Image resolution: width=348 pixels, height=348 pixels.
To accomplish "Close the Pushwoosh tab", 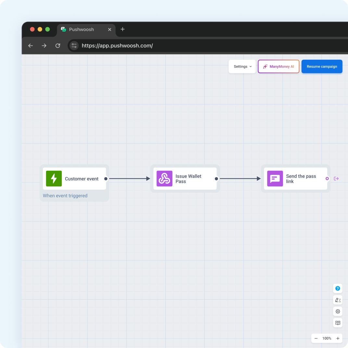I will click(x=110, y=30).
